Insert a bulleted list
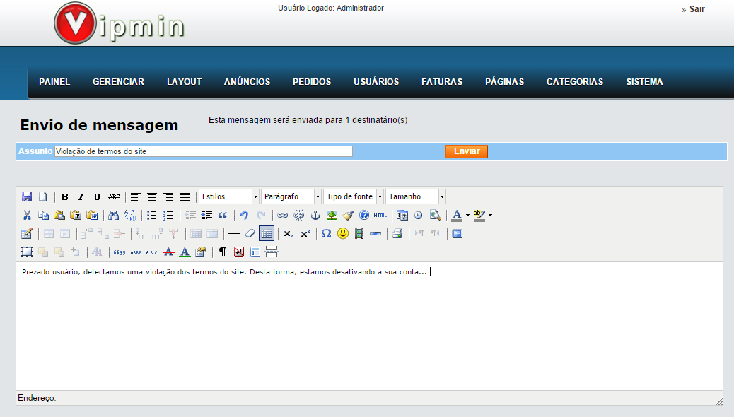734x417 pixels. tap(151, 216)
